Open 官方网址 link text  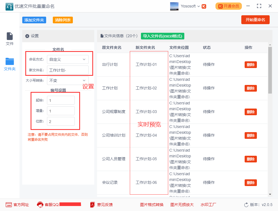(21, 205)
